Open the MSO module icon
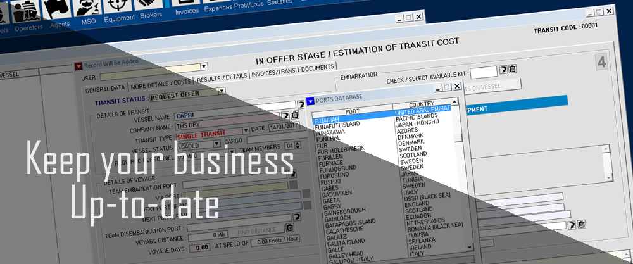Viewport: 633px width, 264px height. coord(88,9)
